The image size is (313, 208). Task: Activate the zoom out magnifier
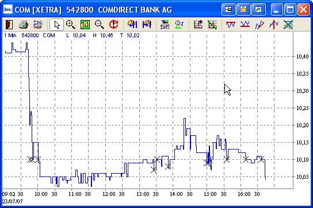(x=99, y=25)
